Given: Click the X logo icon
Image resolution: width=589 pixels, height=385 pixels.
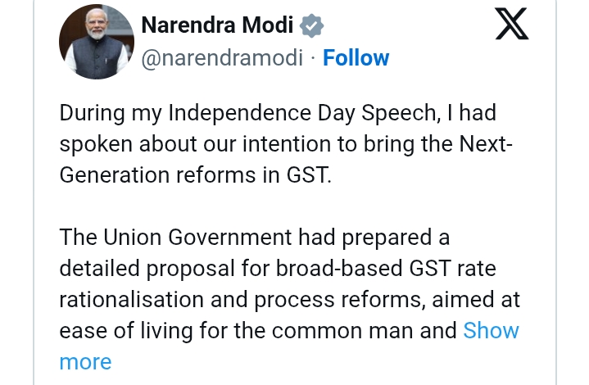Looking at the screenshot, I should [x=512, y=26].
